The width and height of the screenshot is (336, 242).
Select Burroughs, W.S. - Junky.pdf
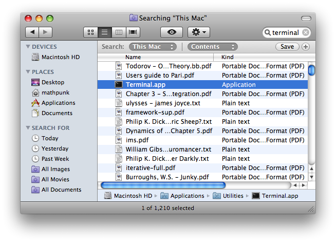(202, 177)
